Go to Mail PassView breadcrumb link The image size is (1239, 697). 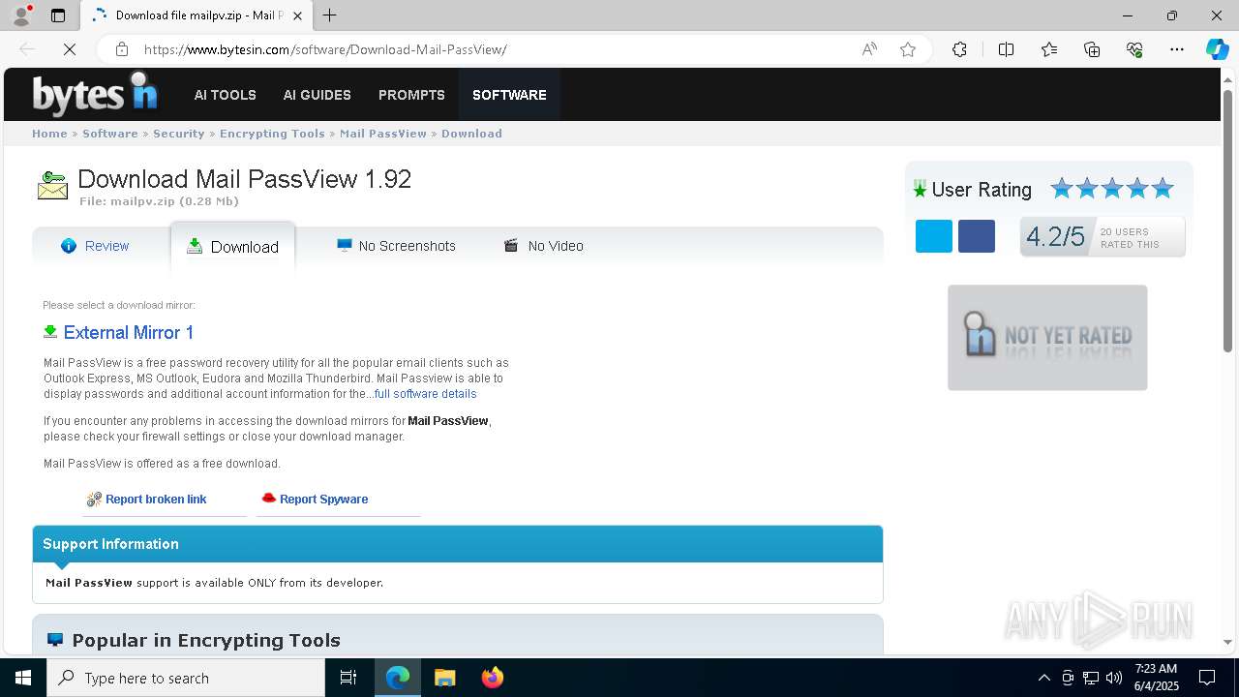point(382,134)
